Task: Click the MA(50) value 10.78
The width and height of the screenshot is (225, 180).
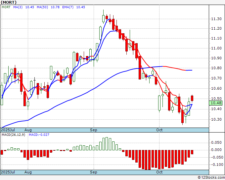Action: click(55, 7)
